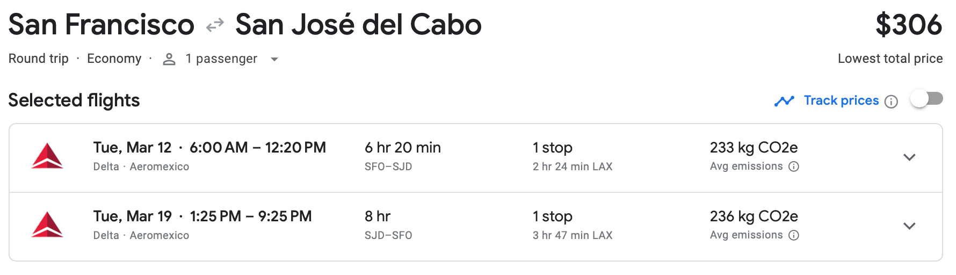This screenshot has width=956, height=275.
Task: Click the Delta logo on the Mar 12 flight
Action: point(47,156)
